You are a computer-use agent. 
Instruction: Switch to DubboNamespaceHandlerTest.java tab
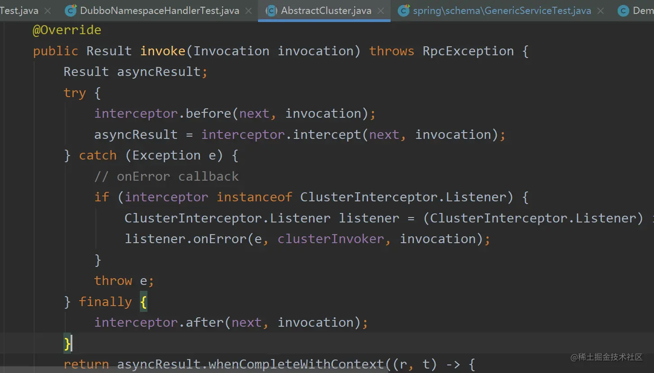[159, 10]
